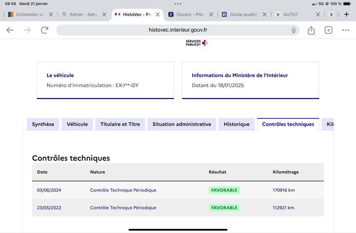Click the FAVORABLE badge for 03/06/2024
Image resolution: width=356 pixels, height=233 pixels.
click(224, 190)
